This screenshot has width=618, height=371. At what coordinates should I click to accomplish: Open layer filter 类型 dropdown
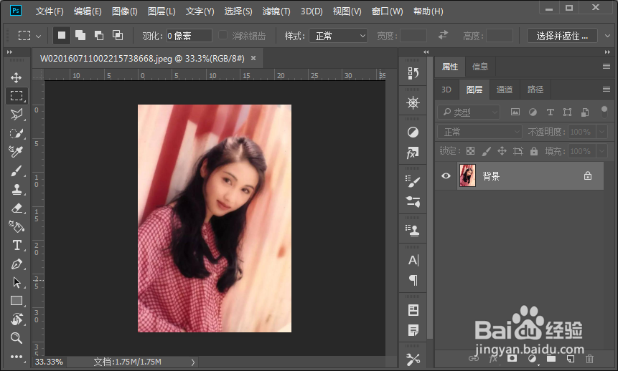(x=469, y=112)
